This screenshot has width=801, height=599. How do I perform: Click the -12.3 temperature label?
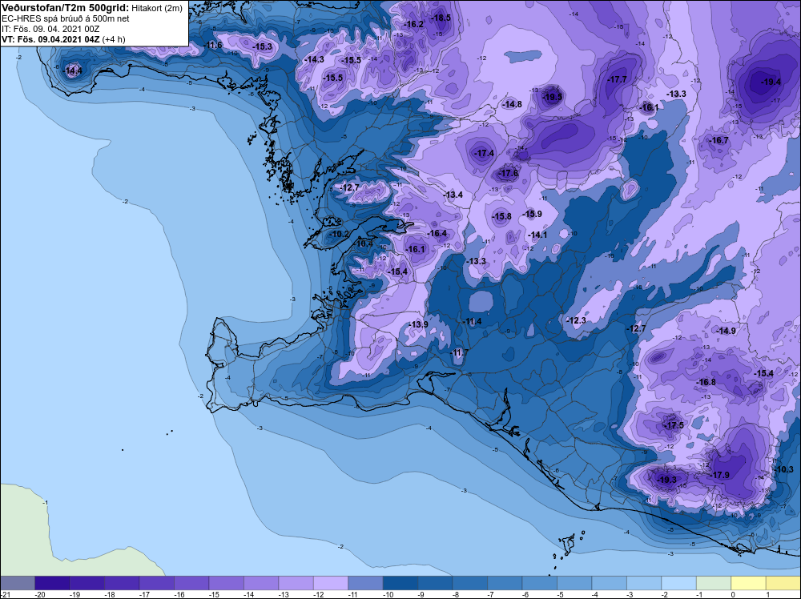coord(577,320)
